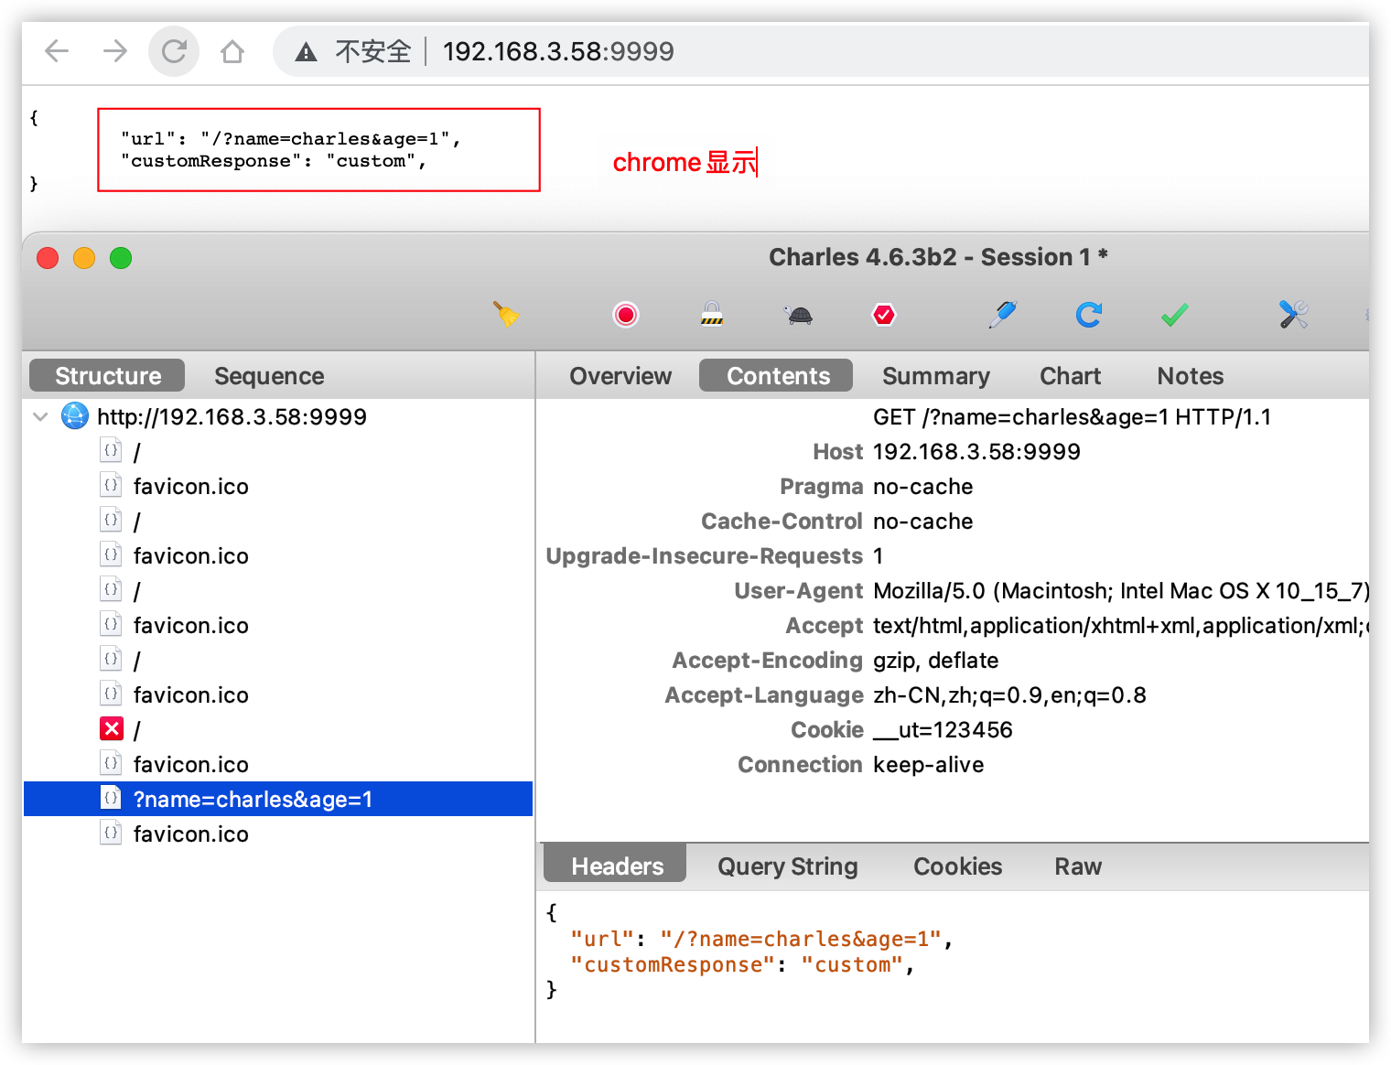
Task: Open external tools via the wrench icon
Action: [1291, 315]
